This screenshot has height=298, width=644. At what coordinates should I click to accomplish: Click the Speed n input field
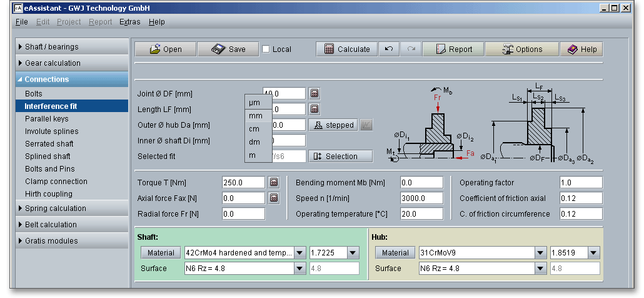(x=421, y=198)
